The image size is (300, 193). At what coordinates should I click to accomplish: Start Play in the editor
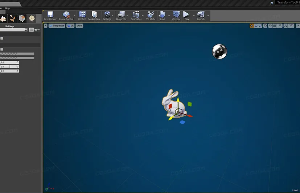(186, 16)
